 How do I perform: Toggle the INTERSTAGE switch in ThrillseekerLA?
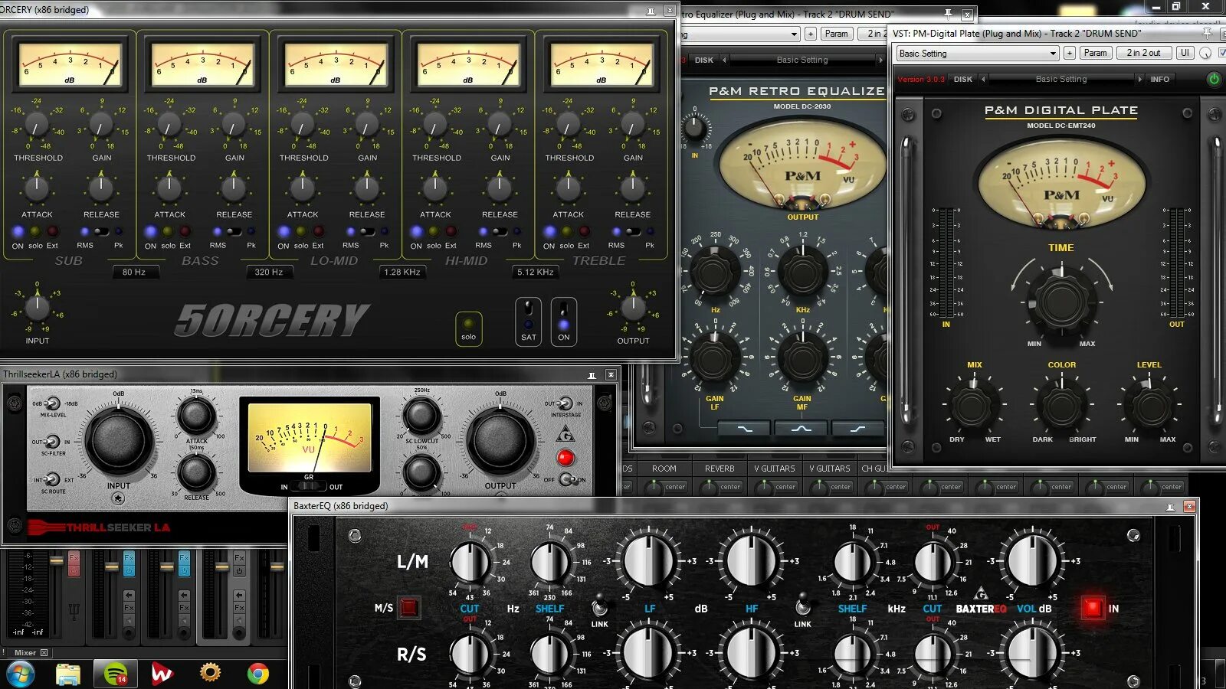click(x=565, y=403)
